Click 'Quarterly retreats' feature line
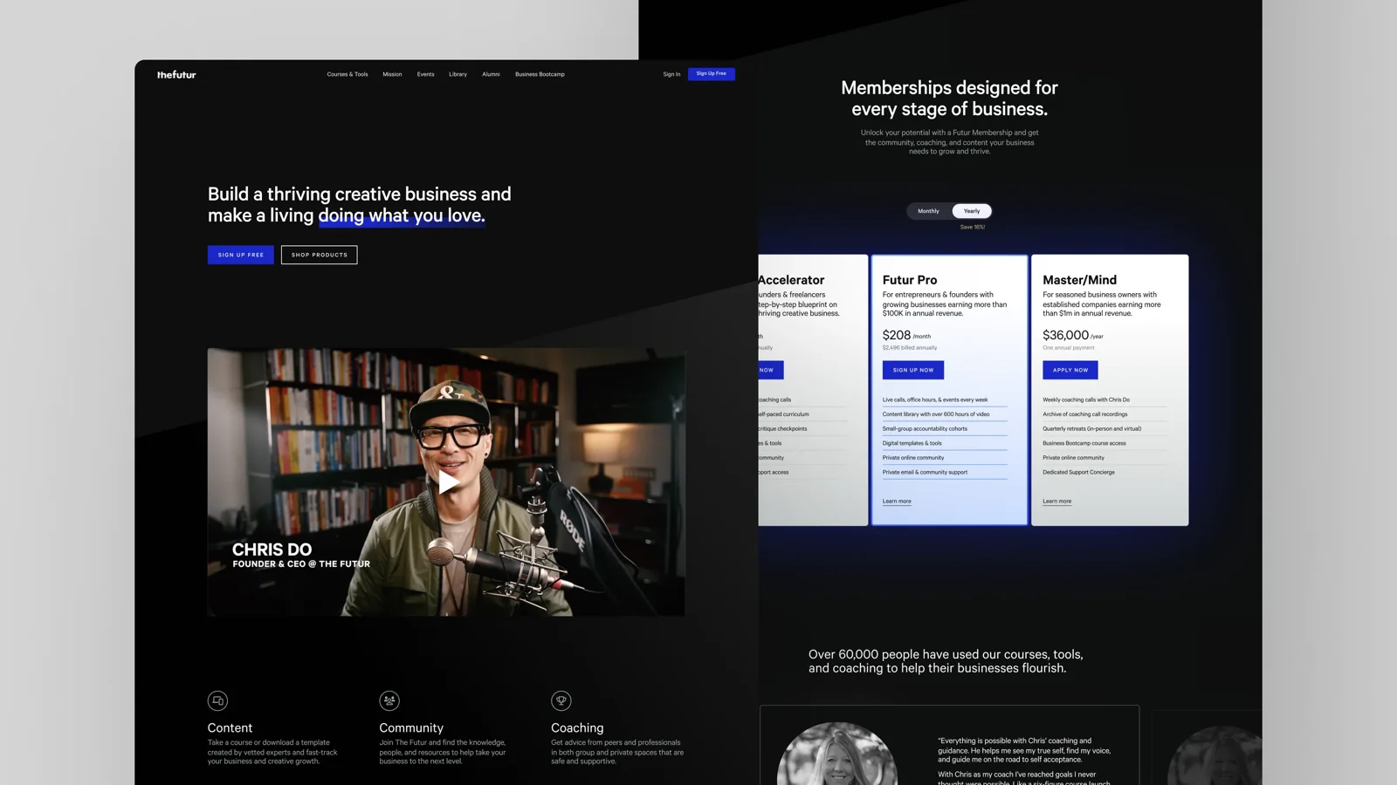Screen dimensions: 1397x785 (x=1091, y=428)
